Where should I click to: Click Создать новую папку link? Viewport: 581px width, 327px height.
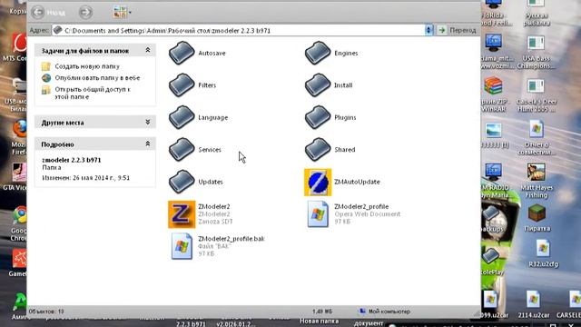87,66
